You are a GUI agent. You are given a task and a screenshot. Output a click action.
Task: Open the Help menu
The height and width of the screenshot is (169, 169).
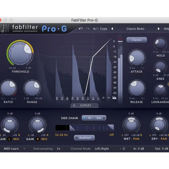(x=166, y=29)
